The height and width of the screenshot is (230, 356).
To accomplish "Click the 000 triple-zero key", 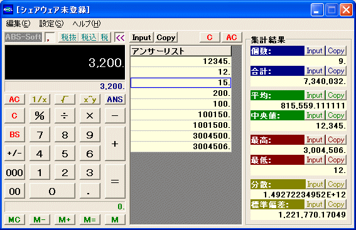I will [x=14, y=172].
